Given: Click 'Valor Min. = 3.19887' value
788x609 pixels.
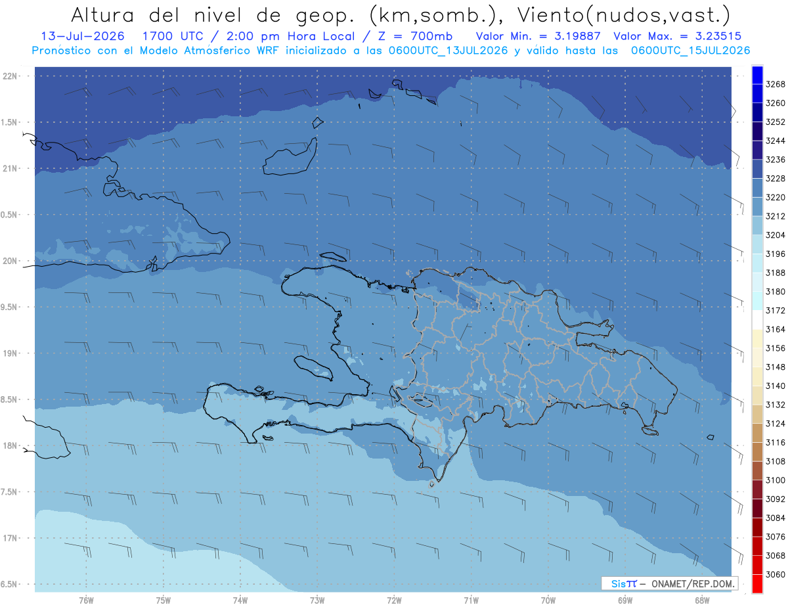Looking at the screenshot, I should pos(539,37).
